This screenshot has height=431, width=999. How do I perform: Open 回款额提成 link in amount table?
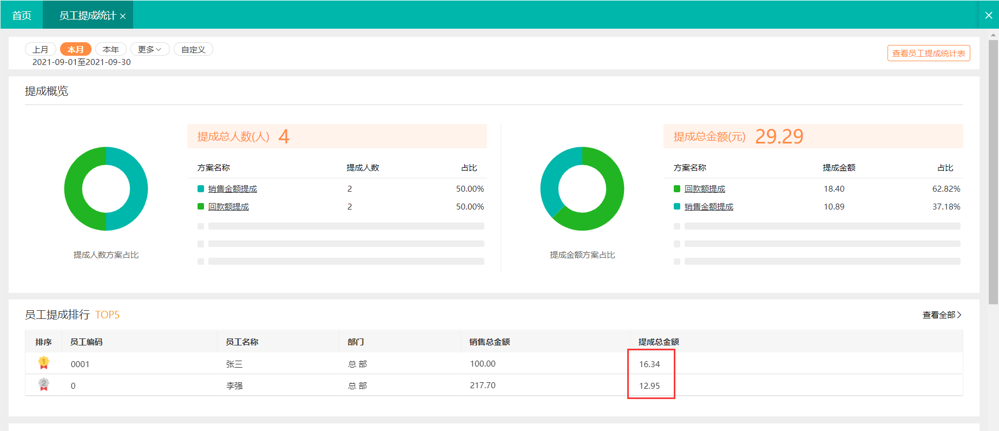pos(705,188)
